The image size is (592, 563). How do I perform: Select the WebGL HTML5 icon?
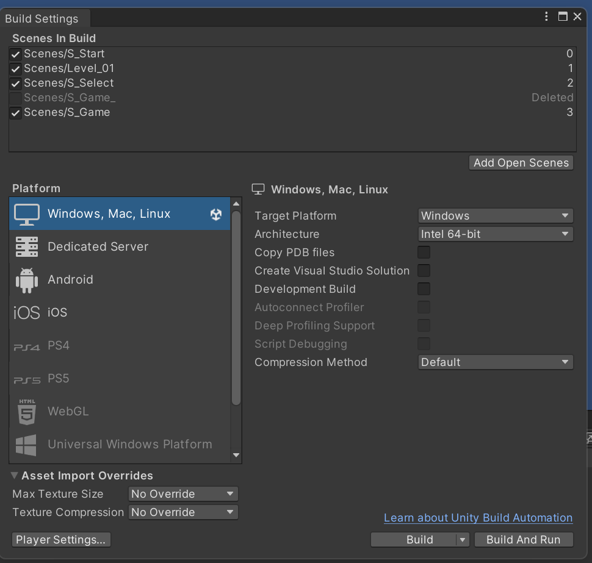[x=27, y=412]
